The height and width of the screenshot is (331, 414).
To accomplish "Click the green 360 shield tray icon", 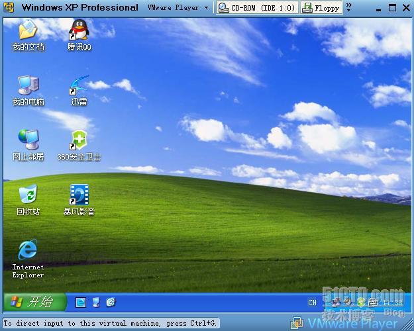I will tap(361, 303).
